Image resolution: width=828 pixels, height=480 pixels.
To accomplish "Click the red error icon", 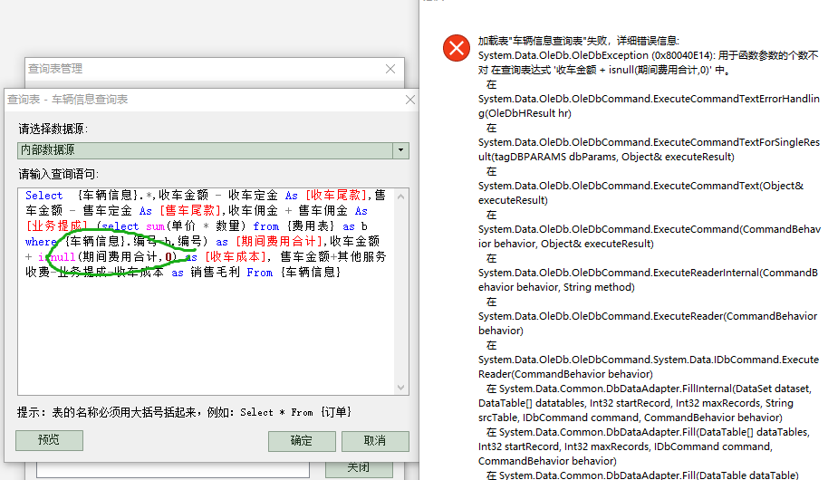I will point(455,49).
